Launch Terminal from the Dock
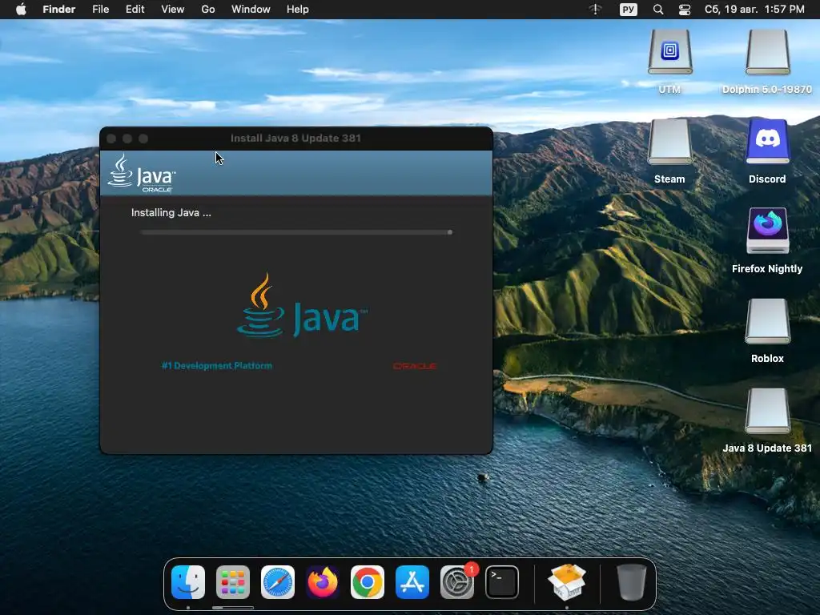This screenshot has width=820, height=615. click(502, 581)
